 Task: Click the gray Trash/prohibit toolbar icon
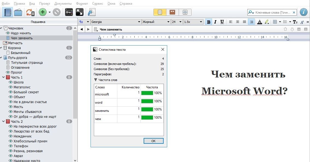(x=57, y=12)
